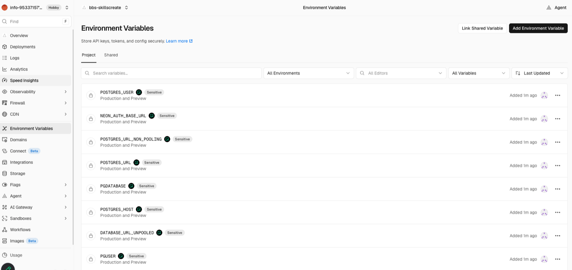This screenshot has width=572, height=270.
Task: Click the Agent entry in the sidebar
Action: click(x=36, y=196)
